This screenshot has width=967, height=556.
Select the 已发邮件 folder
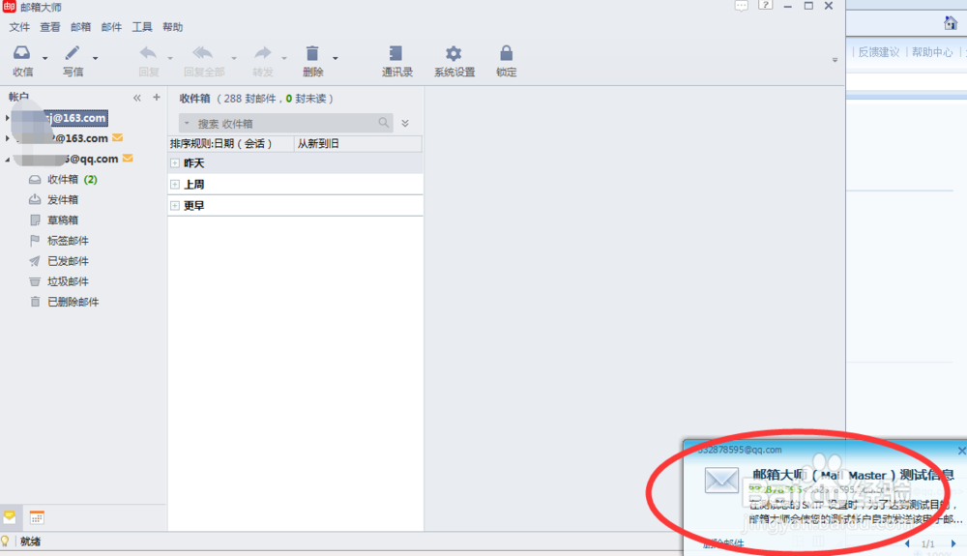pos(59,261)
